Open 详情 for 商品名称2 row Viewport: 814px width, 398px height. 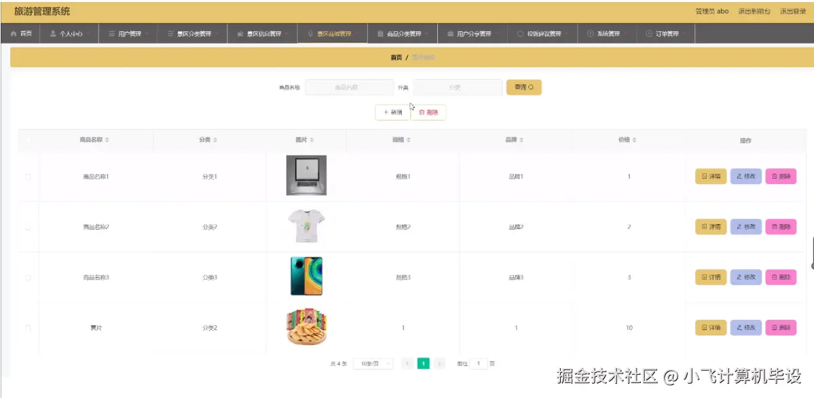tap(711, 227)
